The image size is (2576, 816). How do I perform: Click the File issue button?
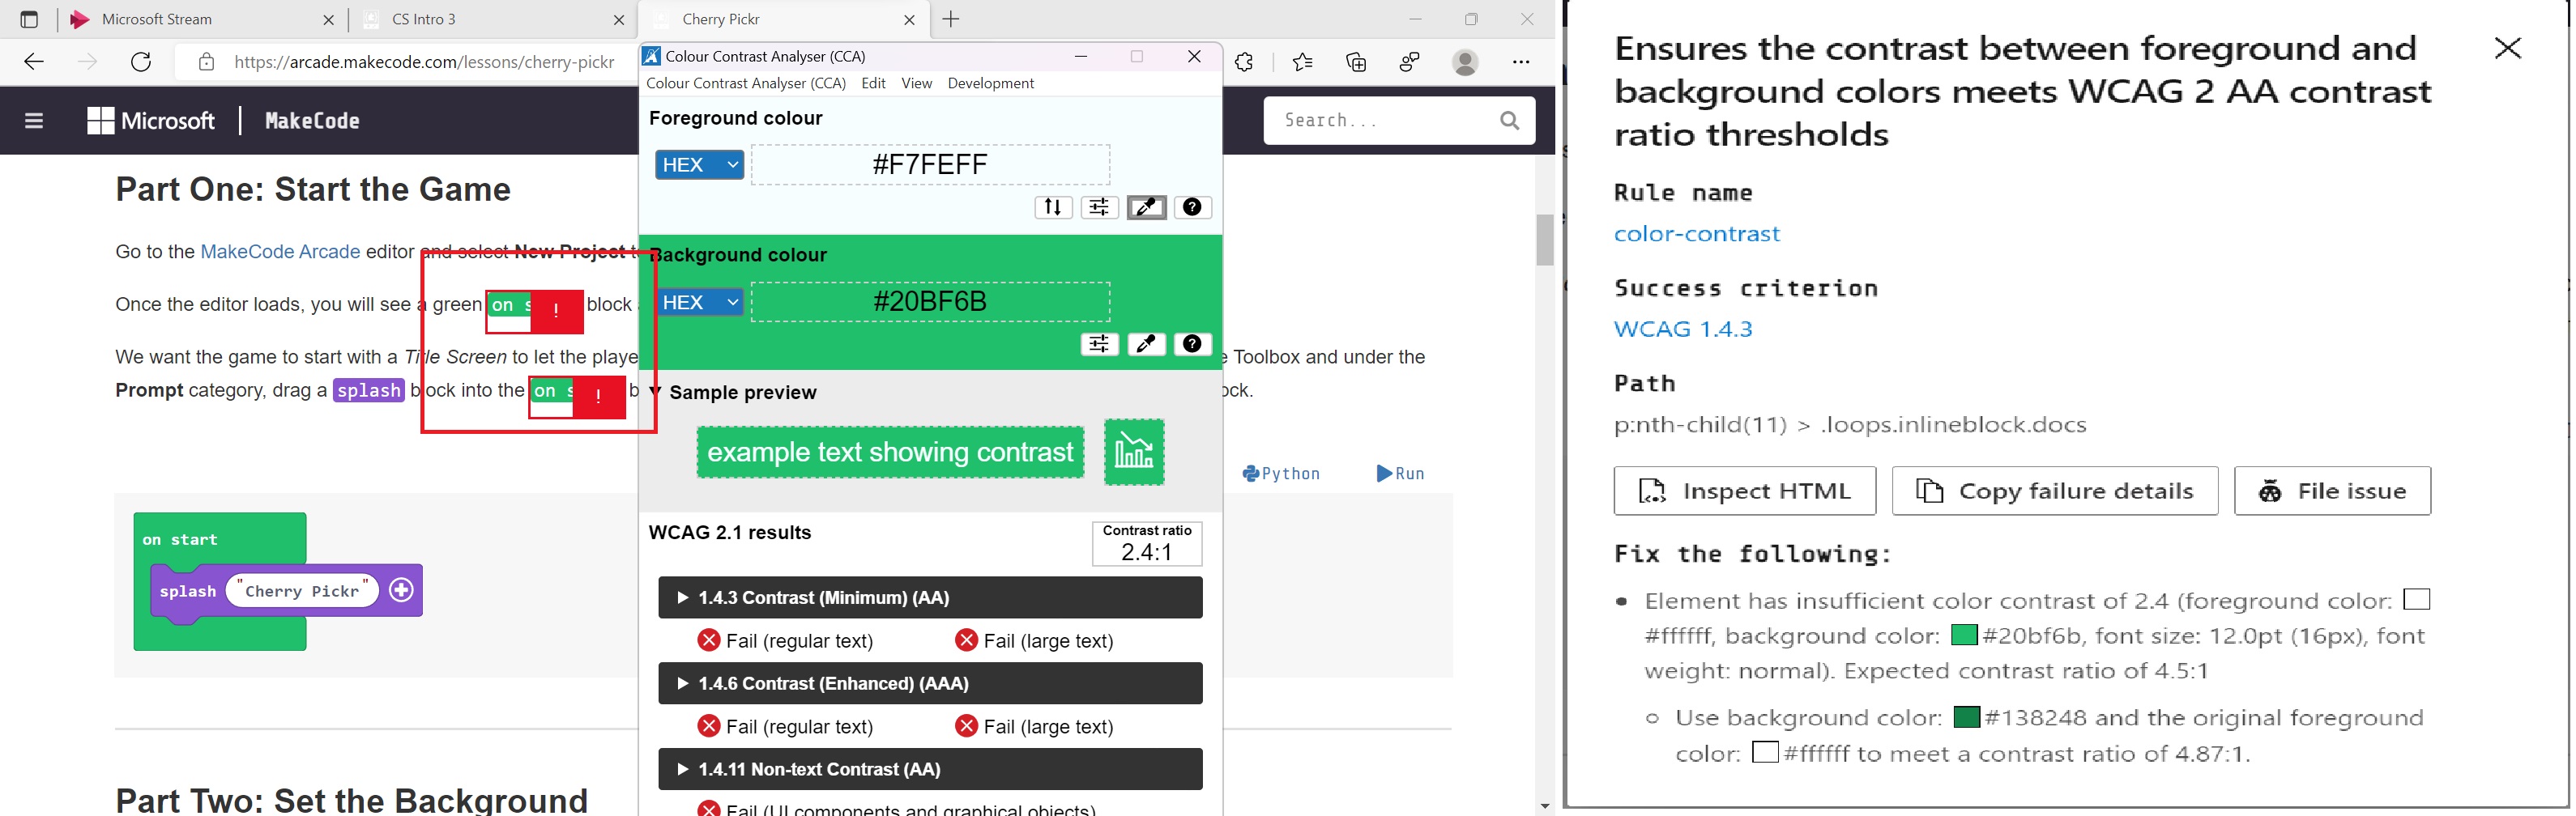[2331, 491]
